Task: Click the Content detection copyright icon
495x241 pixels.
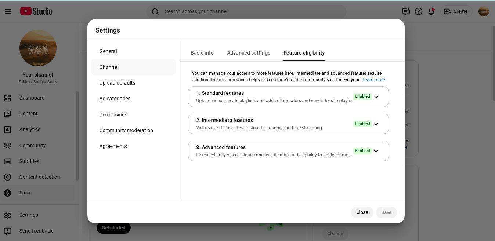Action: (x=8, y=177)
